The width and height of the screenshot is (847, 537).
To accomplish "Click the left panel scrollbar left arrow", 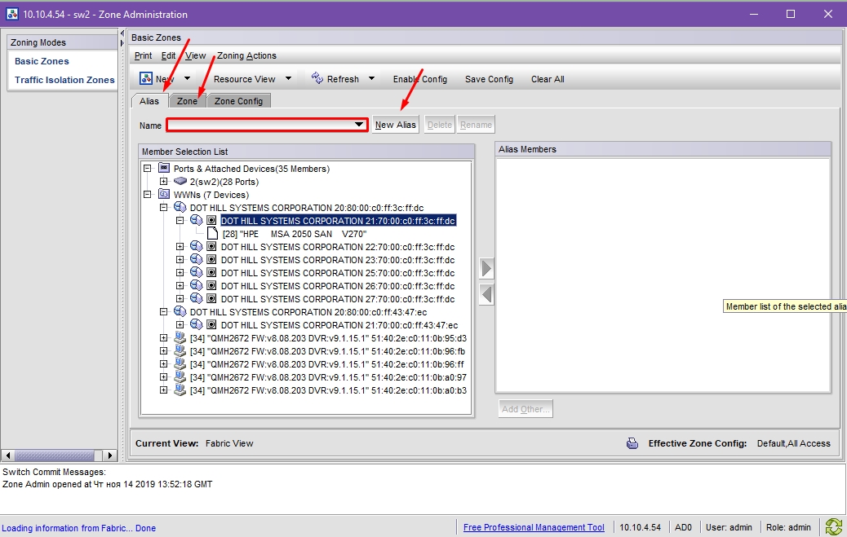I will tap(8, 455).
